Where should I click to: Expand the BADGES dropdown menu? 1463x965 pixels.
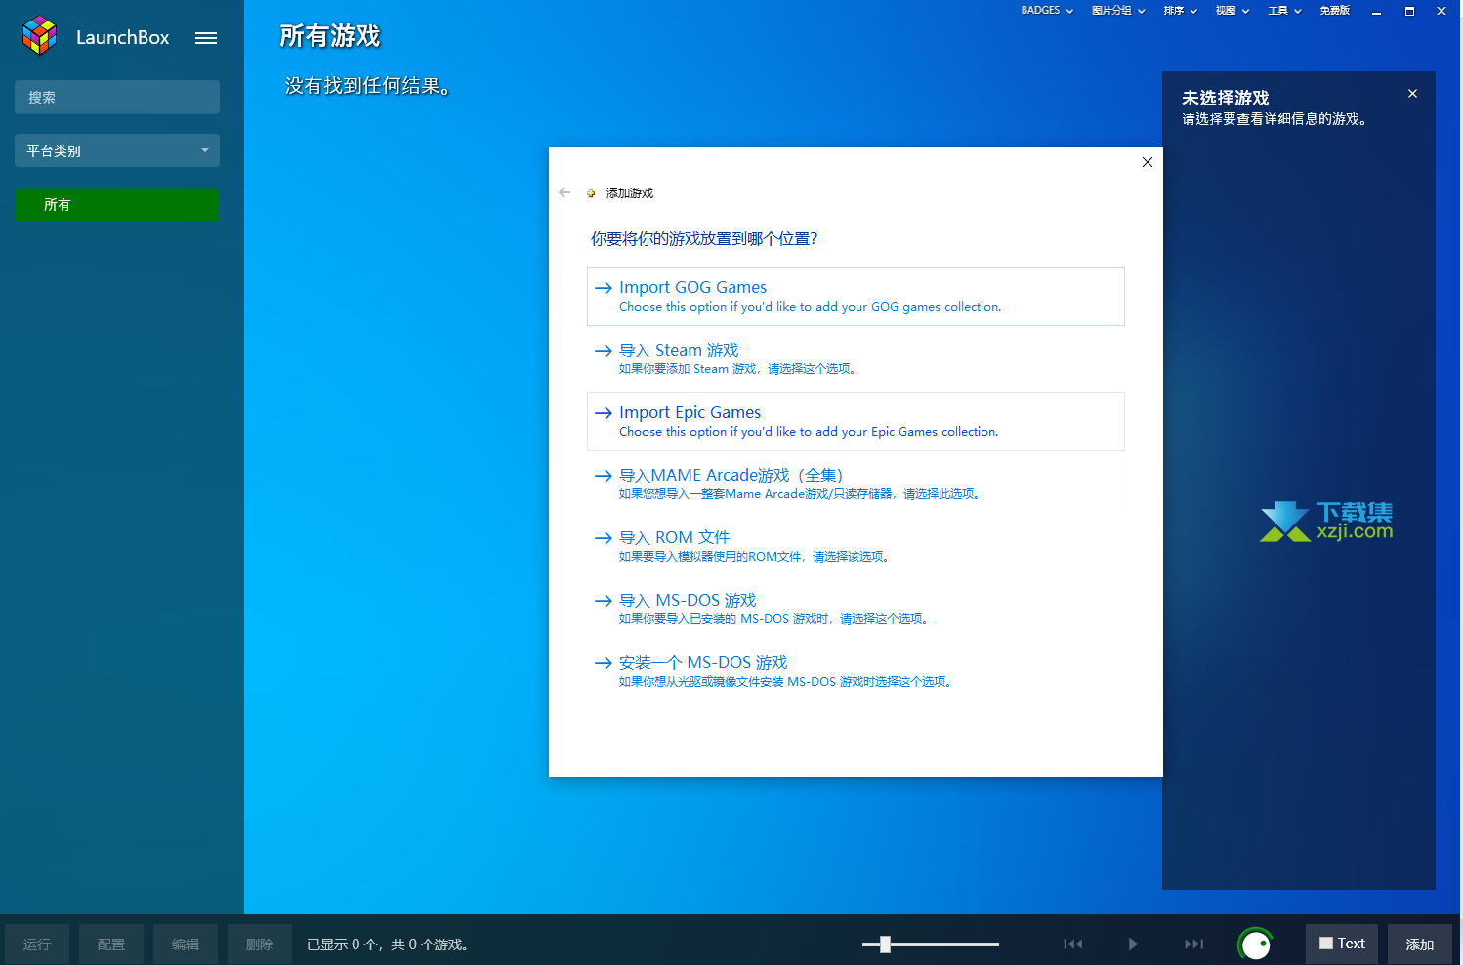1047,11
